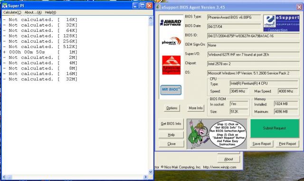Image resolution: width=304 pixels, height=181 pixels.
Task: Select the Not calculated 16K line
Action: 40,19
